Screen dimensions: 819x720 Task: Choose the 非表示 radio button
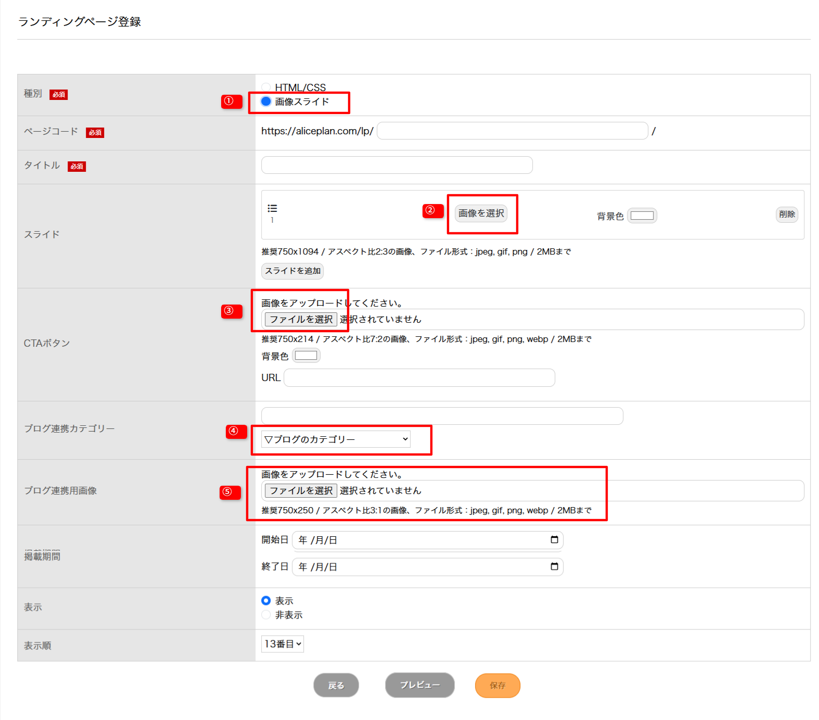coord(266,615)
